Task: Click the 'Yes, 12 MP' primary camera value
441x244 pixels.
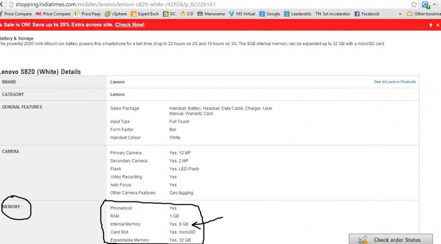Action: 180,153
